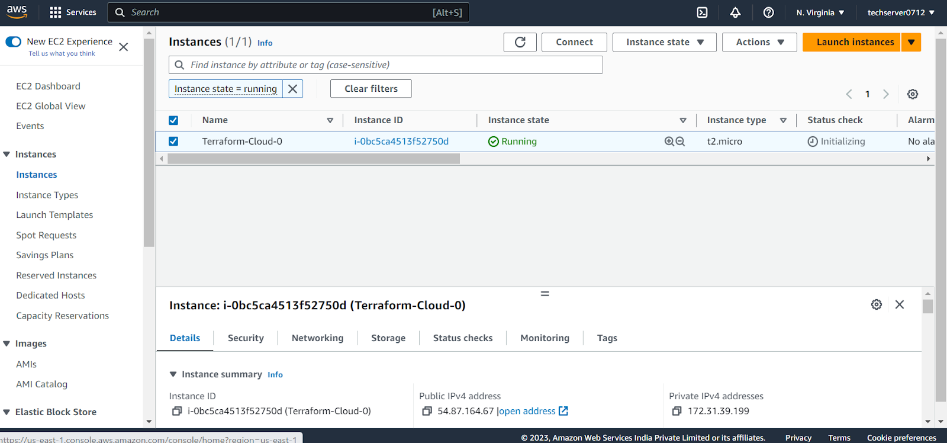Focus the top AWS Search box

pos(288,12)
